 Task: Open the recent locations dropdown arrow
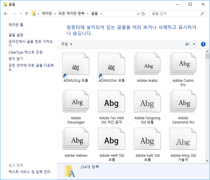(21, 14)
